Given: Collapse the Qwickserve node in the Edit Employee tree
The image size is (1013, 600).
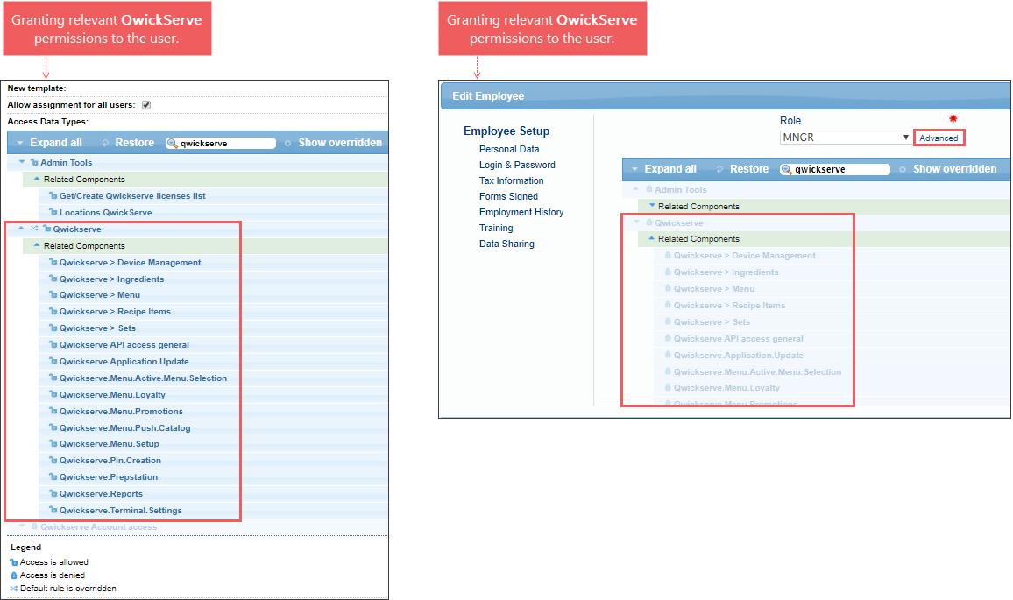Looking at the screenshot, I should (636, 223).
